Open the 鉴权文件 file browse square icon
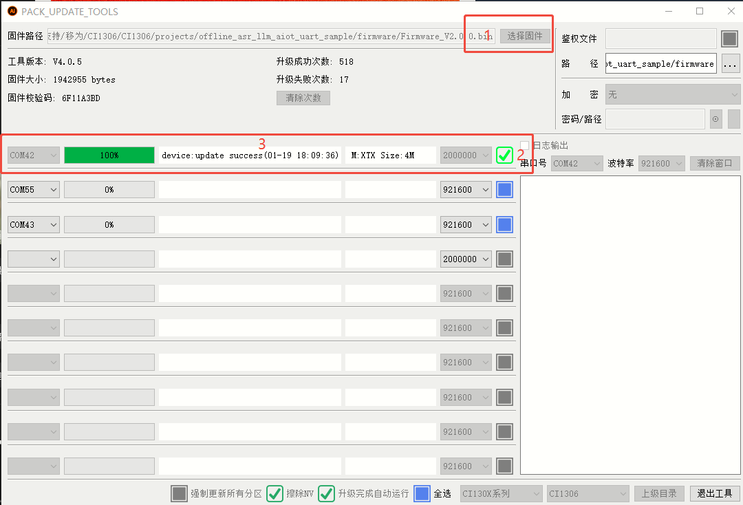This screenshot has height=505, width=743. click(729, 39)
